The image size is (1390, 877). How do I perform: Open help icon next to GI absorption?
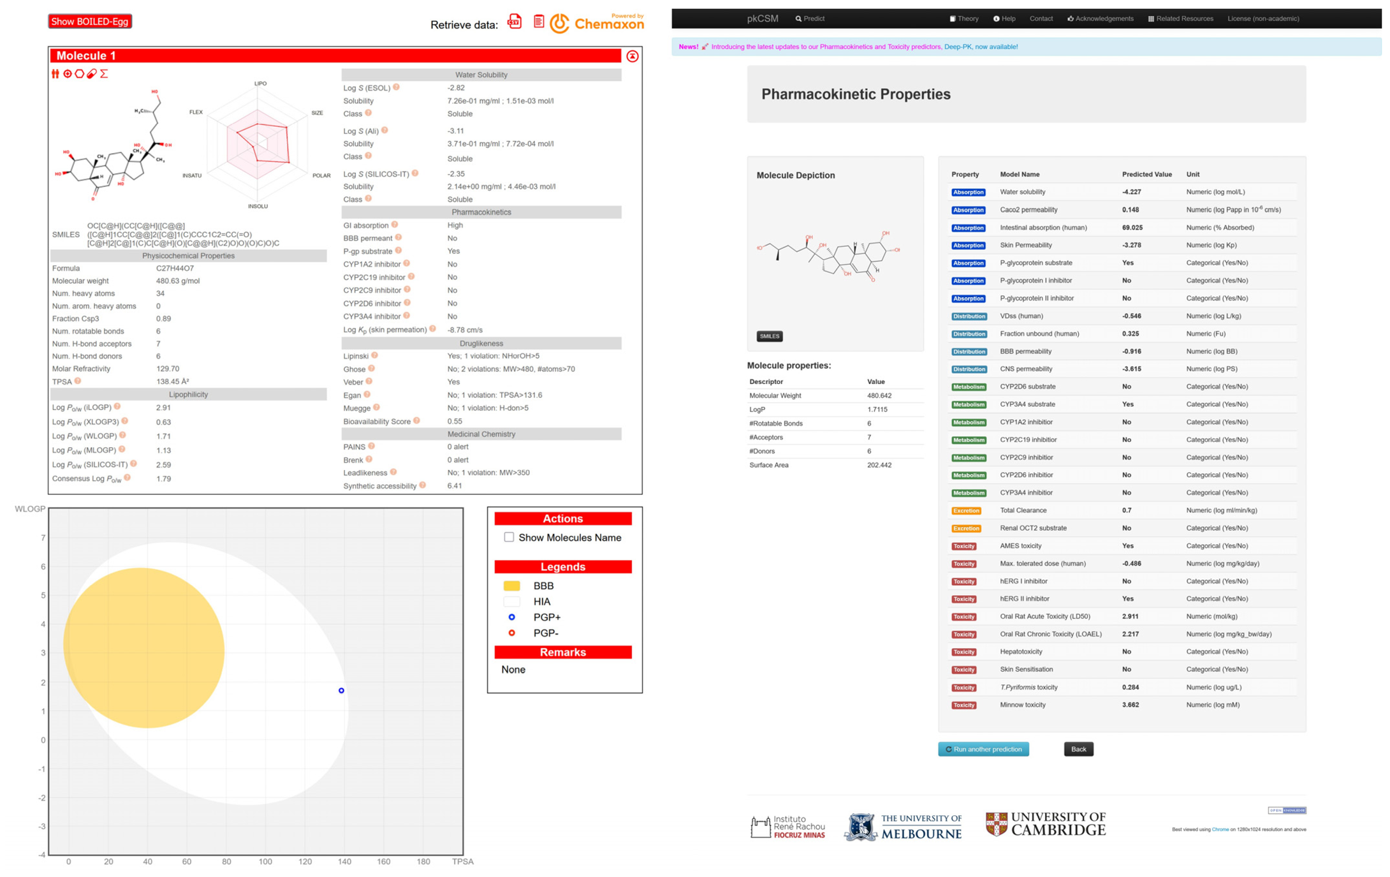click(x=395, y=225)
